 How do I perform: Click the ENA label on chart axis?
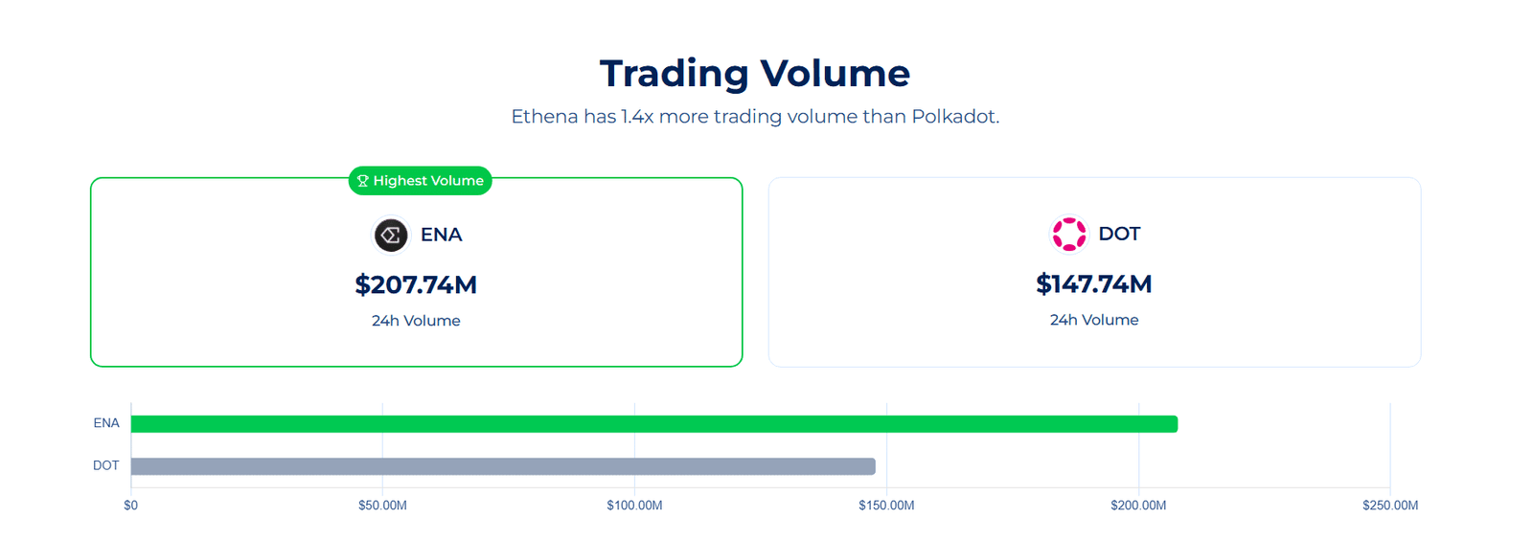pos(106,423)
